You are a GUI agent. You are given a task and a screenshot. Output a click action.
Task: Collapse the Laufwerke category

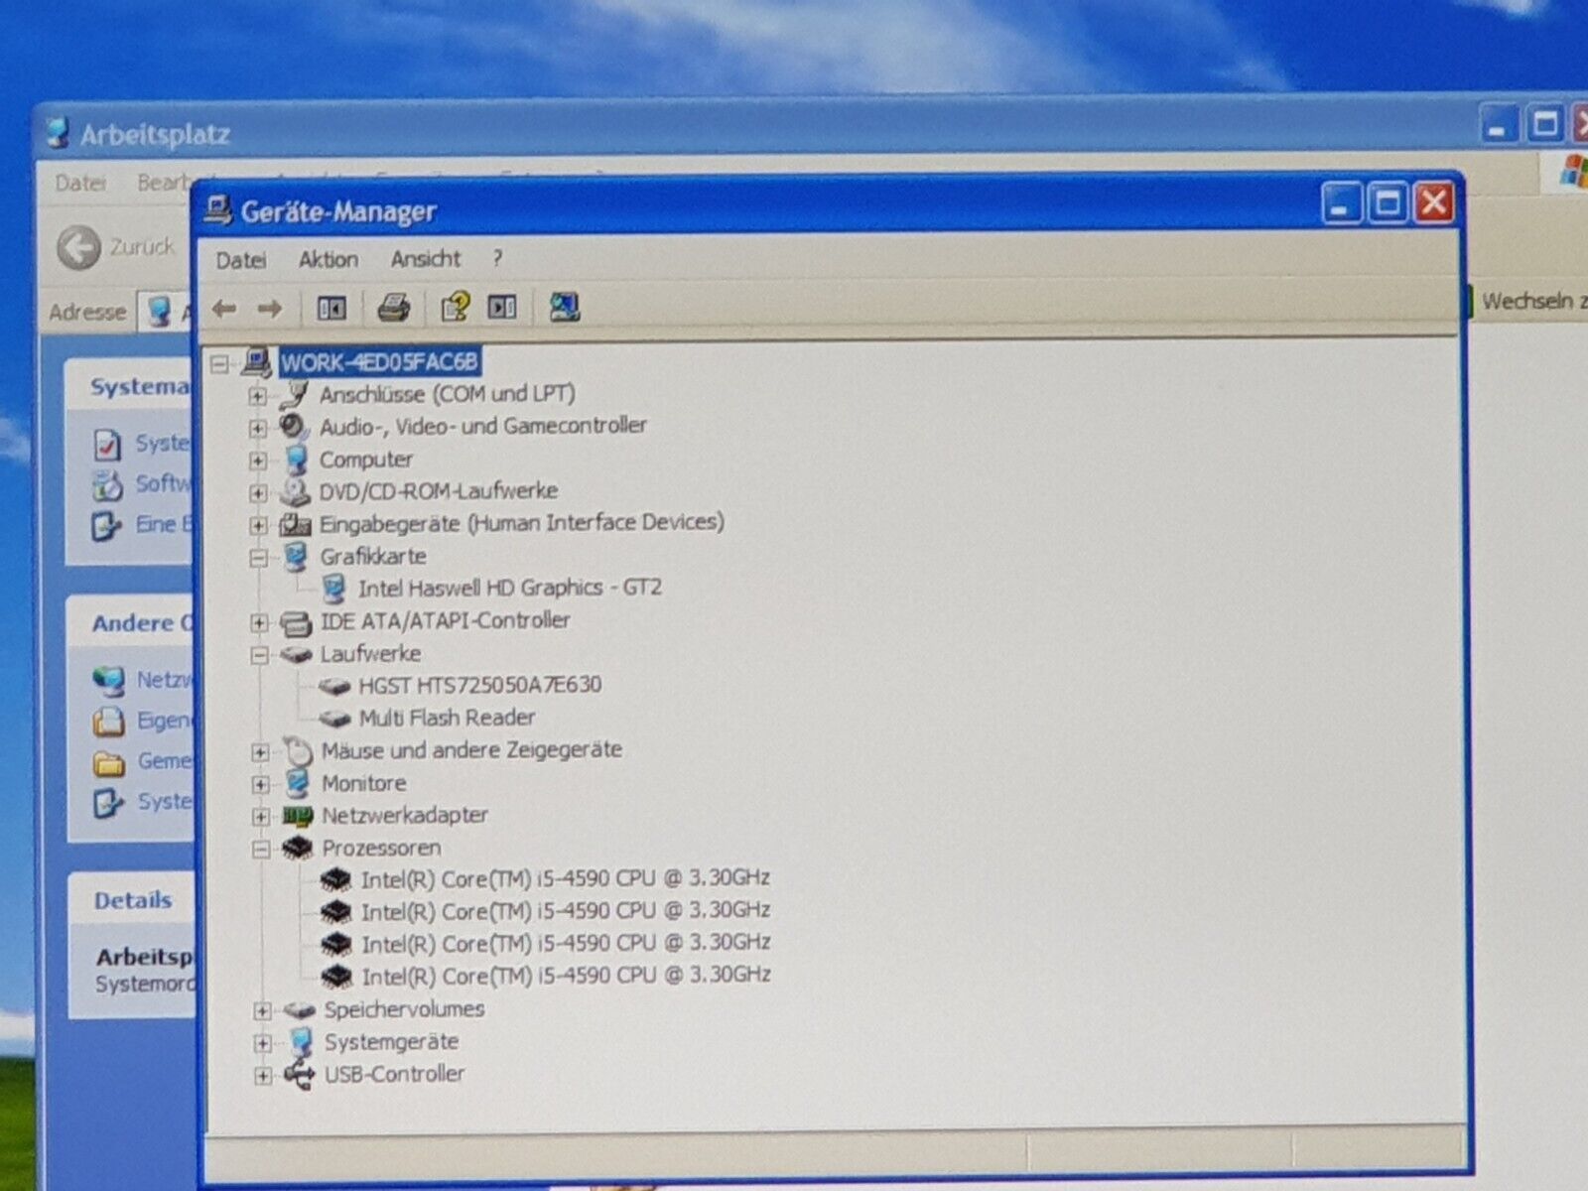coord(259,655)
